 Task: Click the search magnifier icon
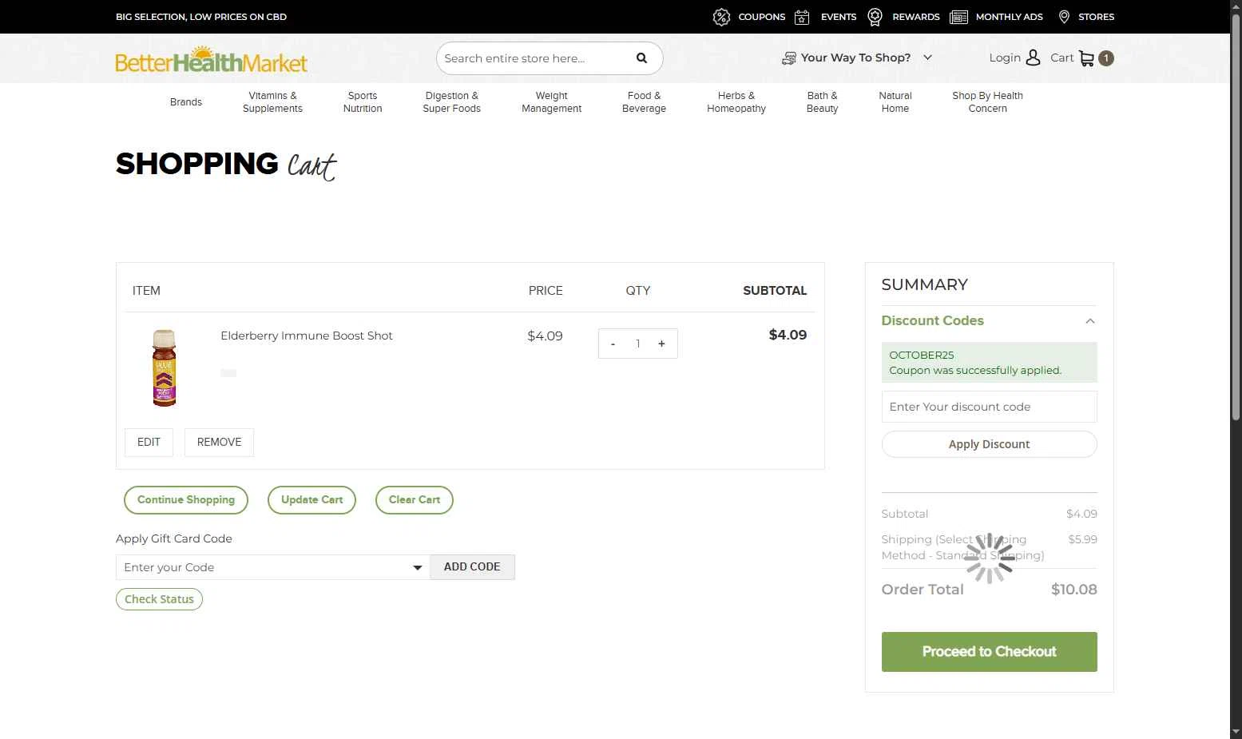641,58
